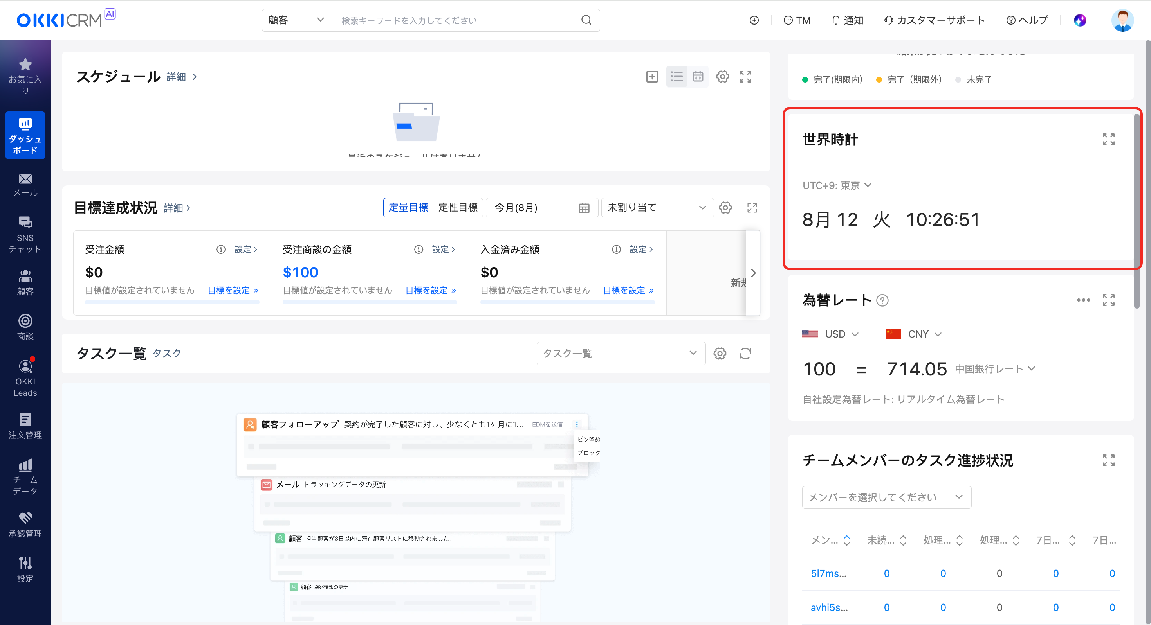
Task: Open Dashboard in the sidebar
Action: 25,135
